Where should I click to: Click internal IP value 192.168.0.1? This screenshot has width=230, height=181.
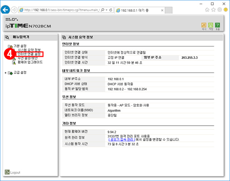click(116, 79)
